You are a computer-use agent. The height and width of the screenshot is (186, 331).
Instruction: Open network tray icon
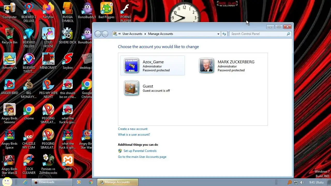pyautogui.click(x=296, y=182)
